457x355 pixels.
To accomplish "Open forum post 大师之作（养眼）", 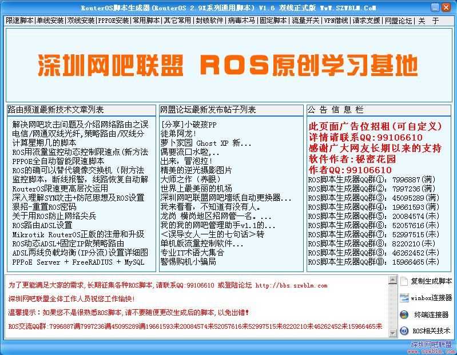I will coord(190,180).
